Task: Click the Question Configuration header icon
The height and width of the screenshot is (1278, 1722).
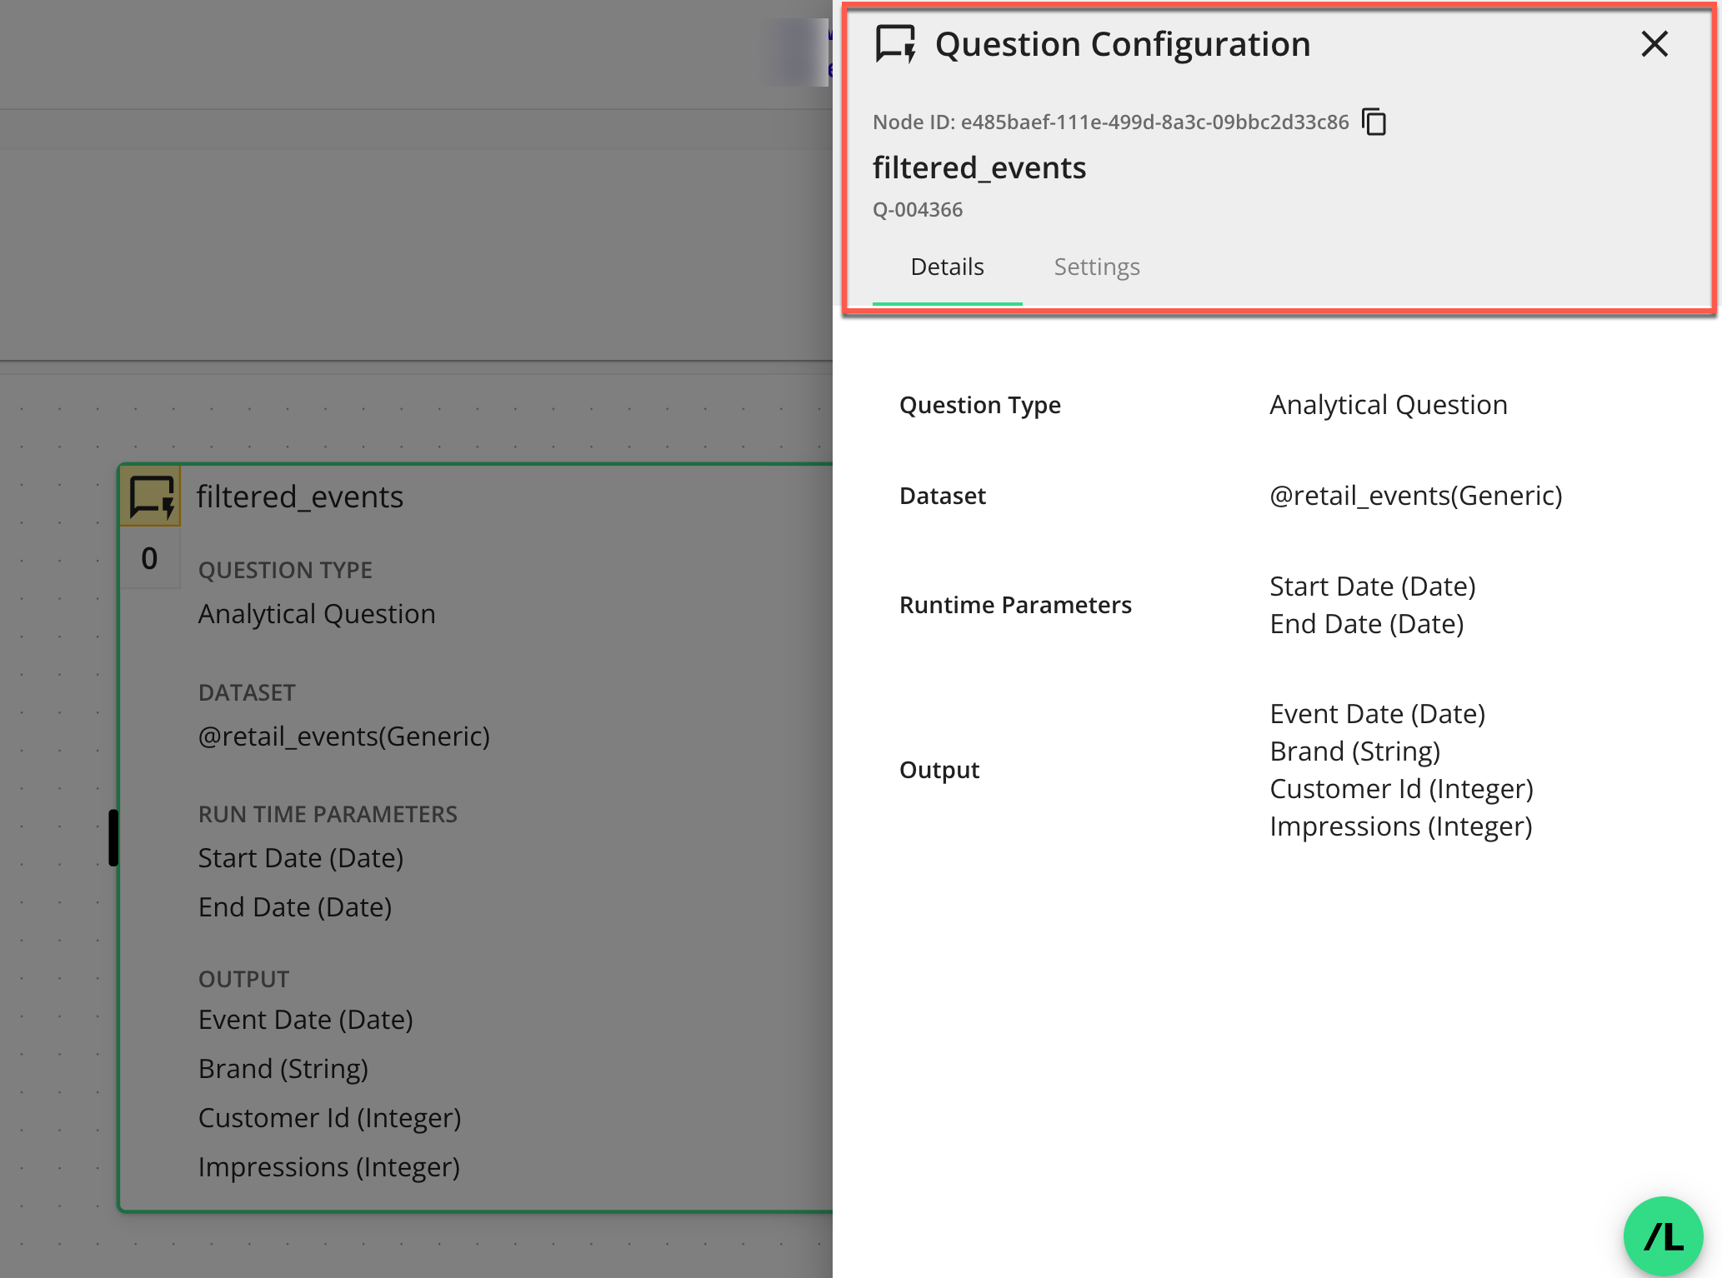Action: pyautogui.click(x=895, y=44)
